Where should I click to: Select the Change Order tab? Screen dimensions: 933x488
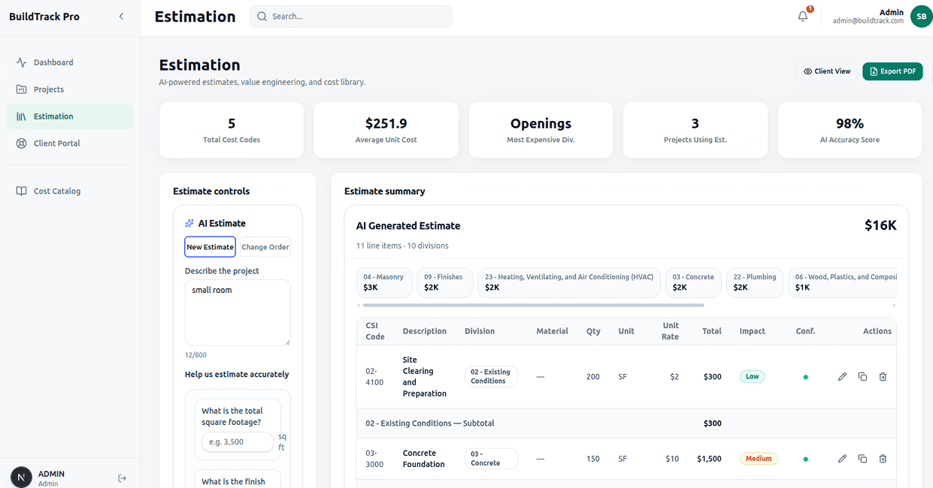pos(265,247)
